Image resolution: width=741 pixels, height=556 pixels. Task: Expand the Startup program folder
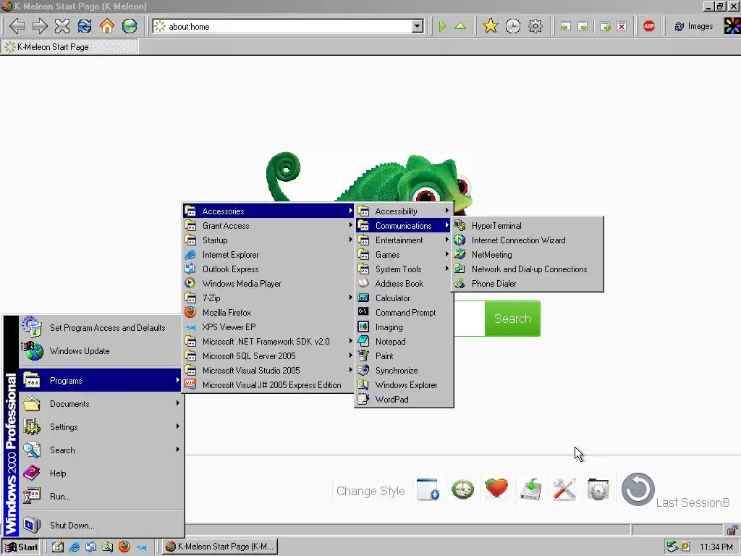268,240
